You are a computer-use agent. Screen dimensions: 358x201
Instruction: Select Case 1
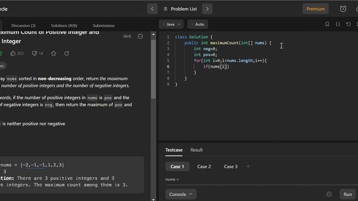point(177,166)
